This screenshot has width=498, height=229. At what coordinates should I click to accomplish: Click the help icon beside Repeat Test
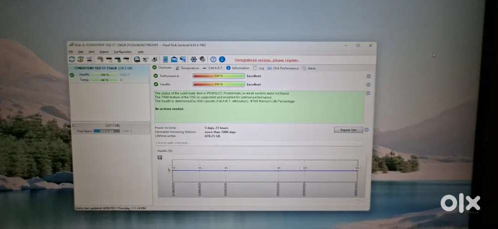(x=367, y=129)
